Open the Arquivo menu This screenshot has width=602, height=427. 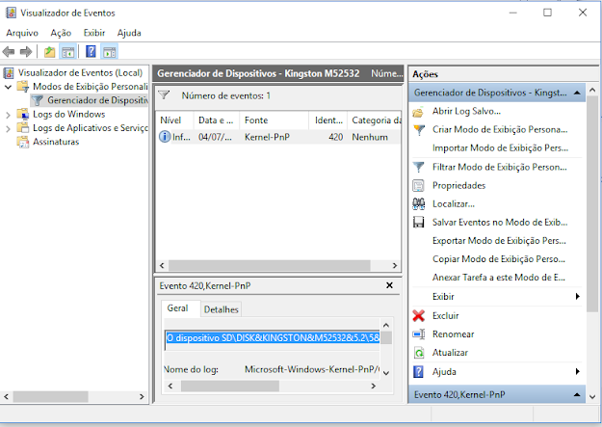tap(22, 33)
